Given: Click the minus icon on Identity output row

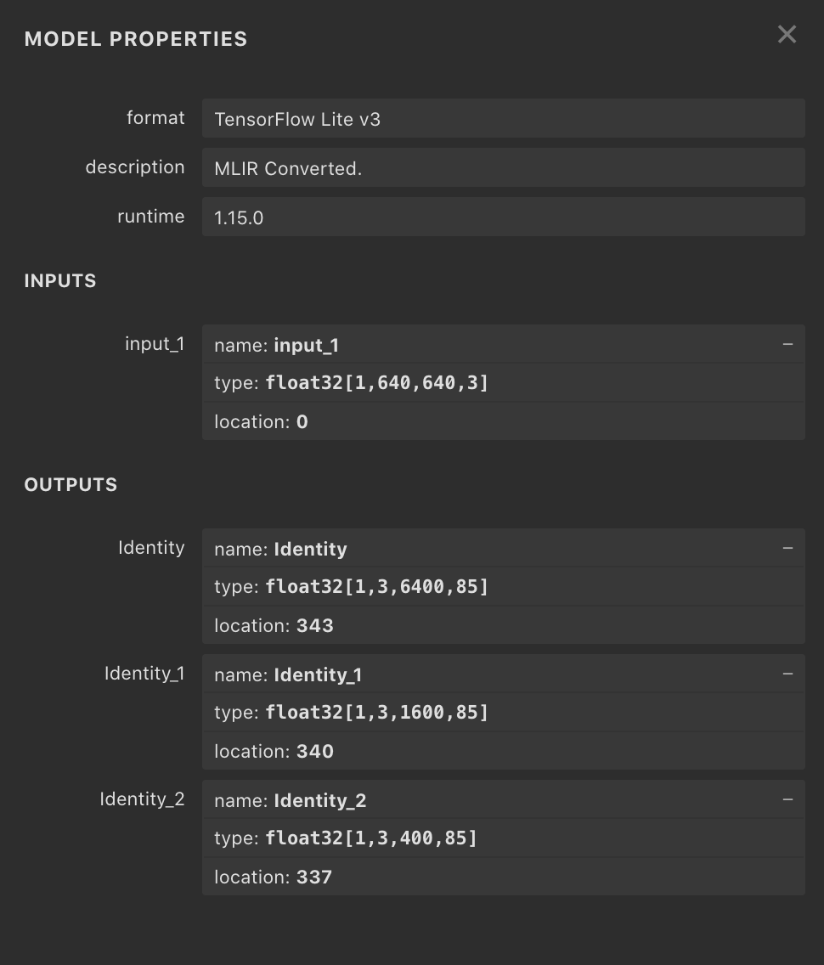Looking at the screenshot, I should tap(787, 548).
